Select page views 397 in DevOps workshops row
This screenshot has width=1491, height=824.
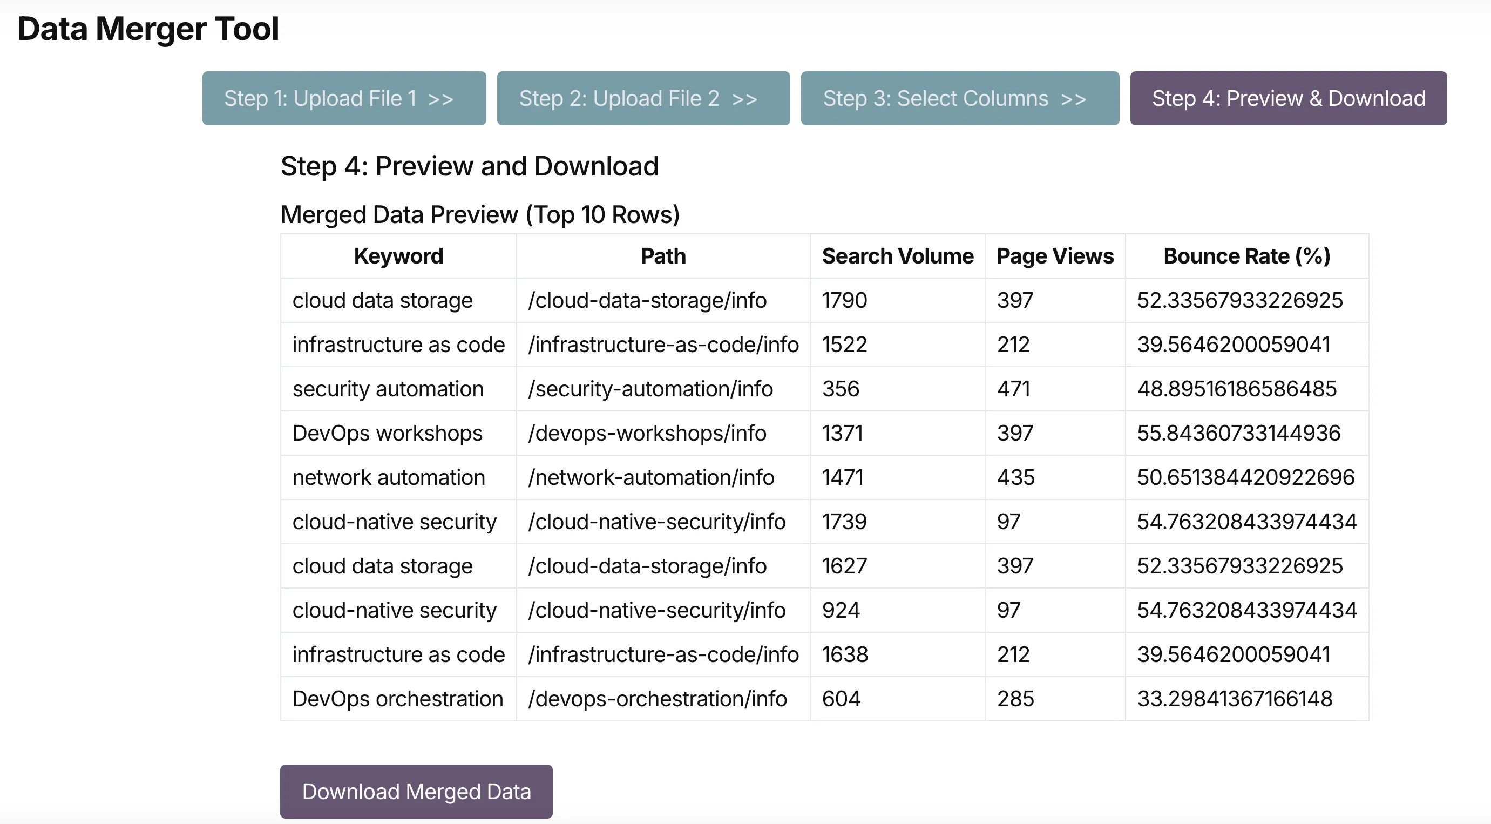tap(1055, 433)
